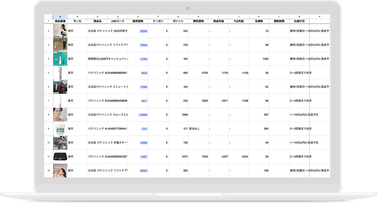Open the 119889 price link
This screenshot has width=377, height=204.
tap(143, 115)
